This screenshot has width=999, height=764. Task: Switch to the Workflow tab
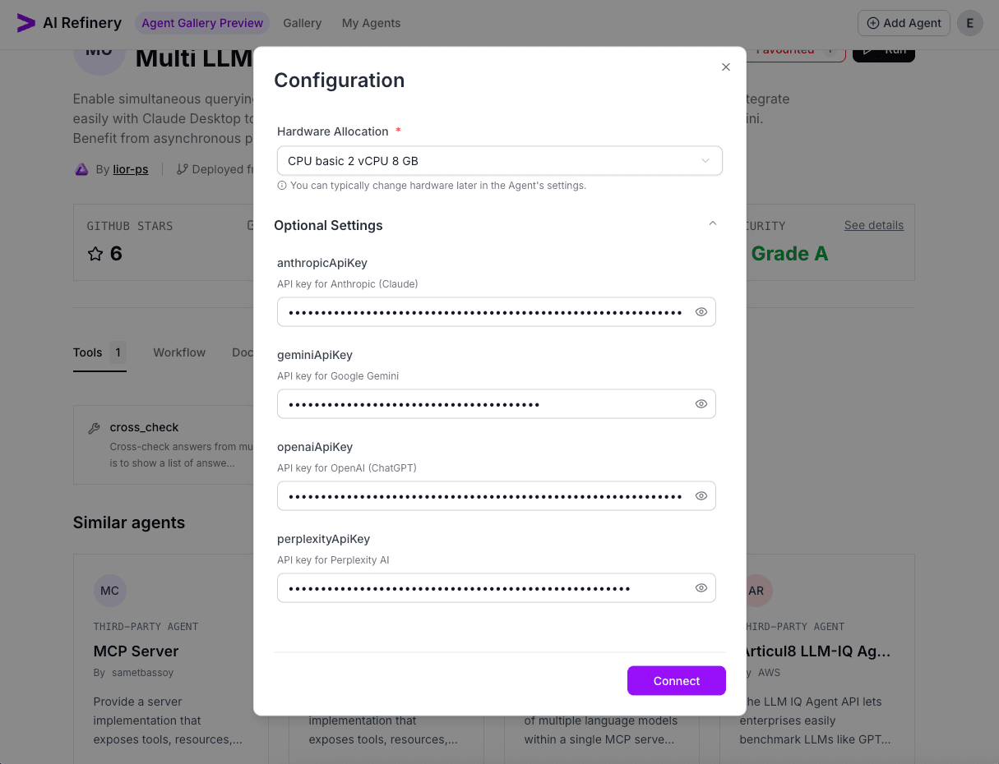[179, 352]
